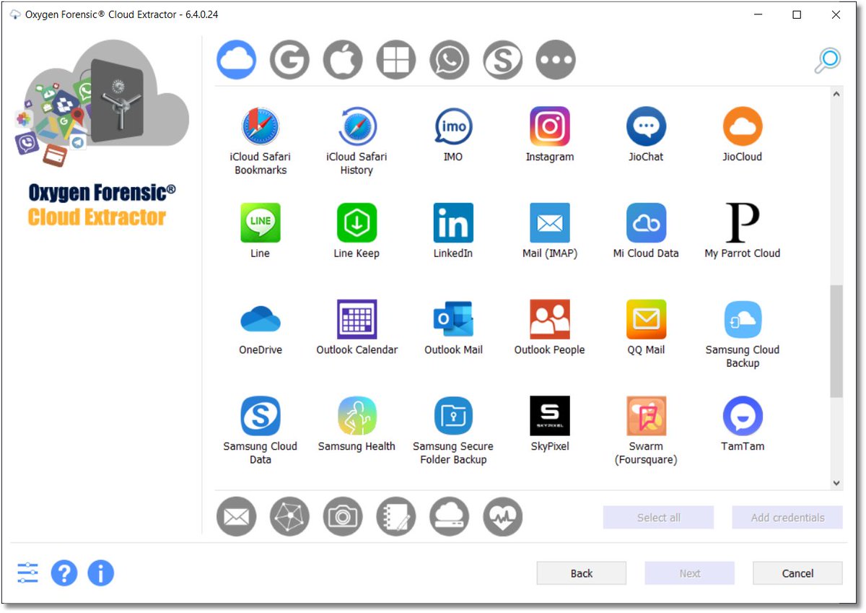The image size is (866, 613).
Task: Filter by cloud storage drive type
Action: (x=450, y=516)
